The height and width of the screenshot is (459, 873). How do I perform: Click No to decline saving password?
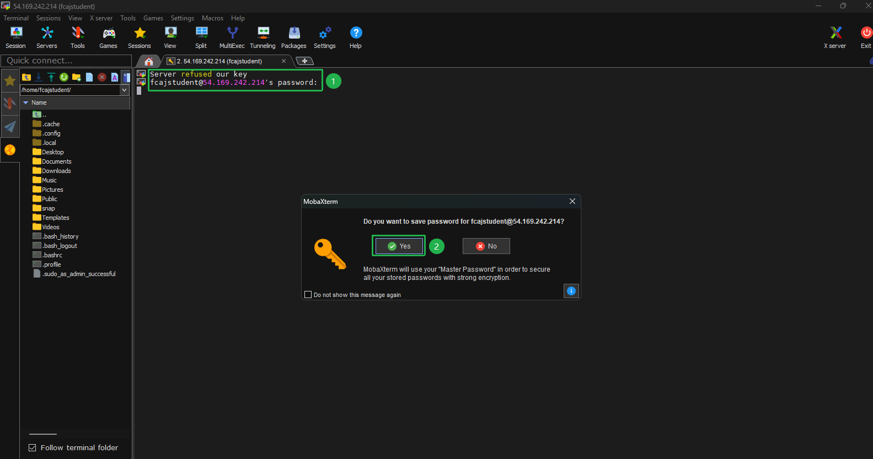pyautogui.click(x=486, y=246)
